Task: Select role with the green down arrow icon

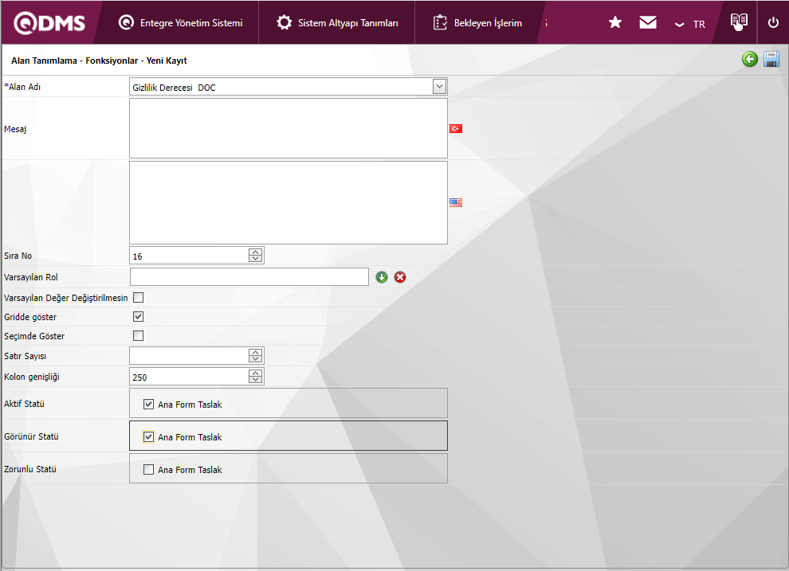Action: (x=382, y=277)
